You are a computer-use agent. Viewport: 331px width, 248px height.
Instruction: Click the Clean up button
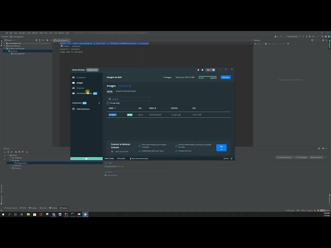pos(225,77)
